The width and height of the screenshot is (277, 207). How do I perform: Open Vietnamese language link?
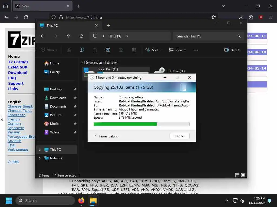click(18, 149)
